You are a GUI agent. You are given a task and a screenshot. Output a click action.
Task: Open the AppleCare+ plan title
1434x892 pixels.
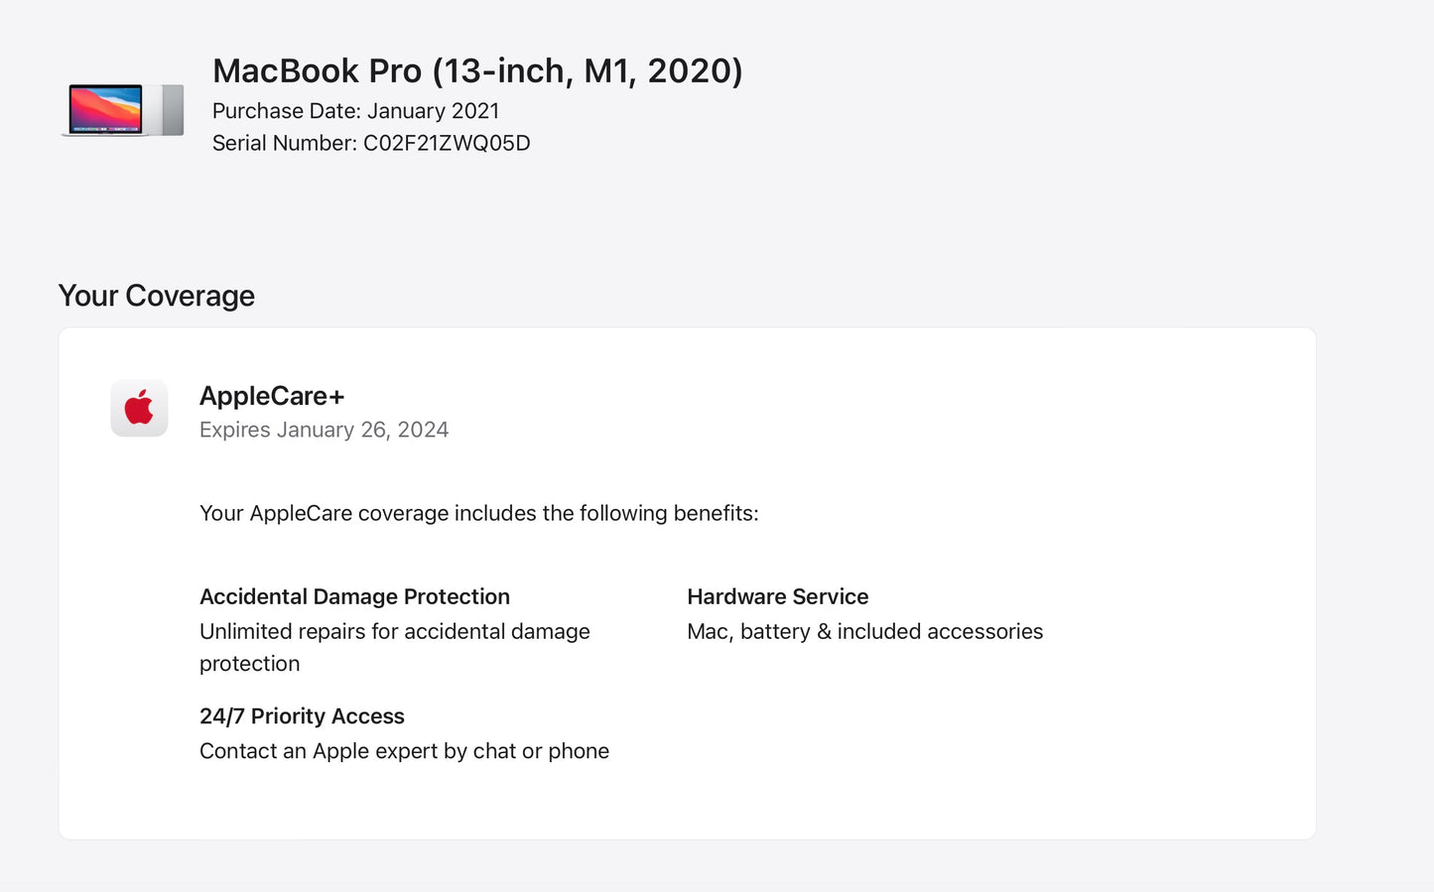[272, 396]
